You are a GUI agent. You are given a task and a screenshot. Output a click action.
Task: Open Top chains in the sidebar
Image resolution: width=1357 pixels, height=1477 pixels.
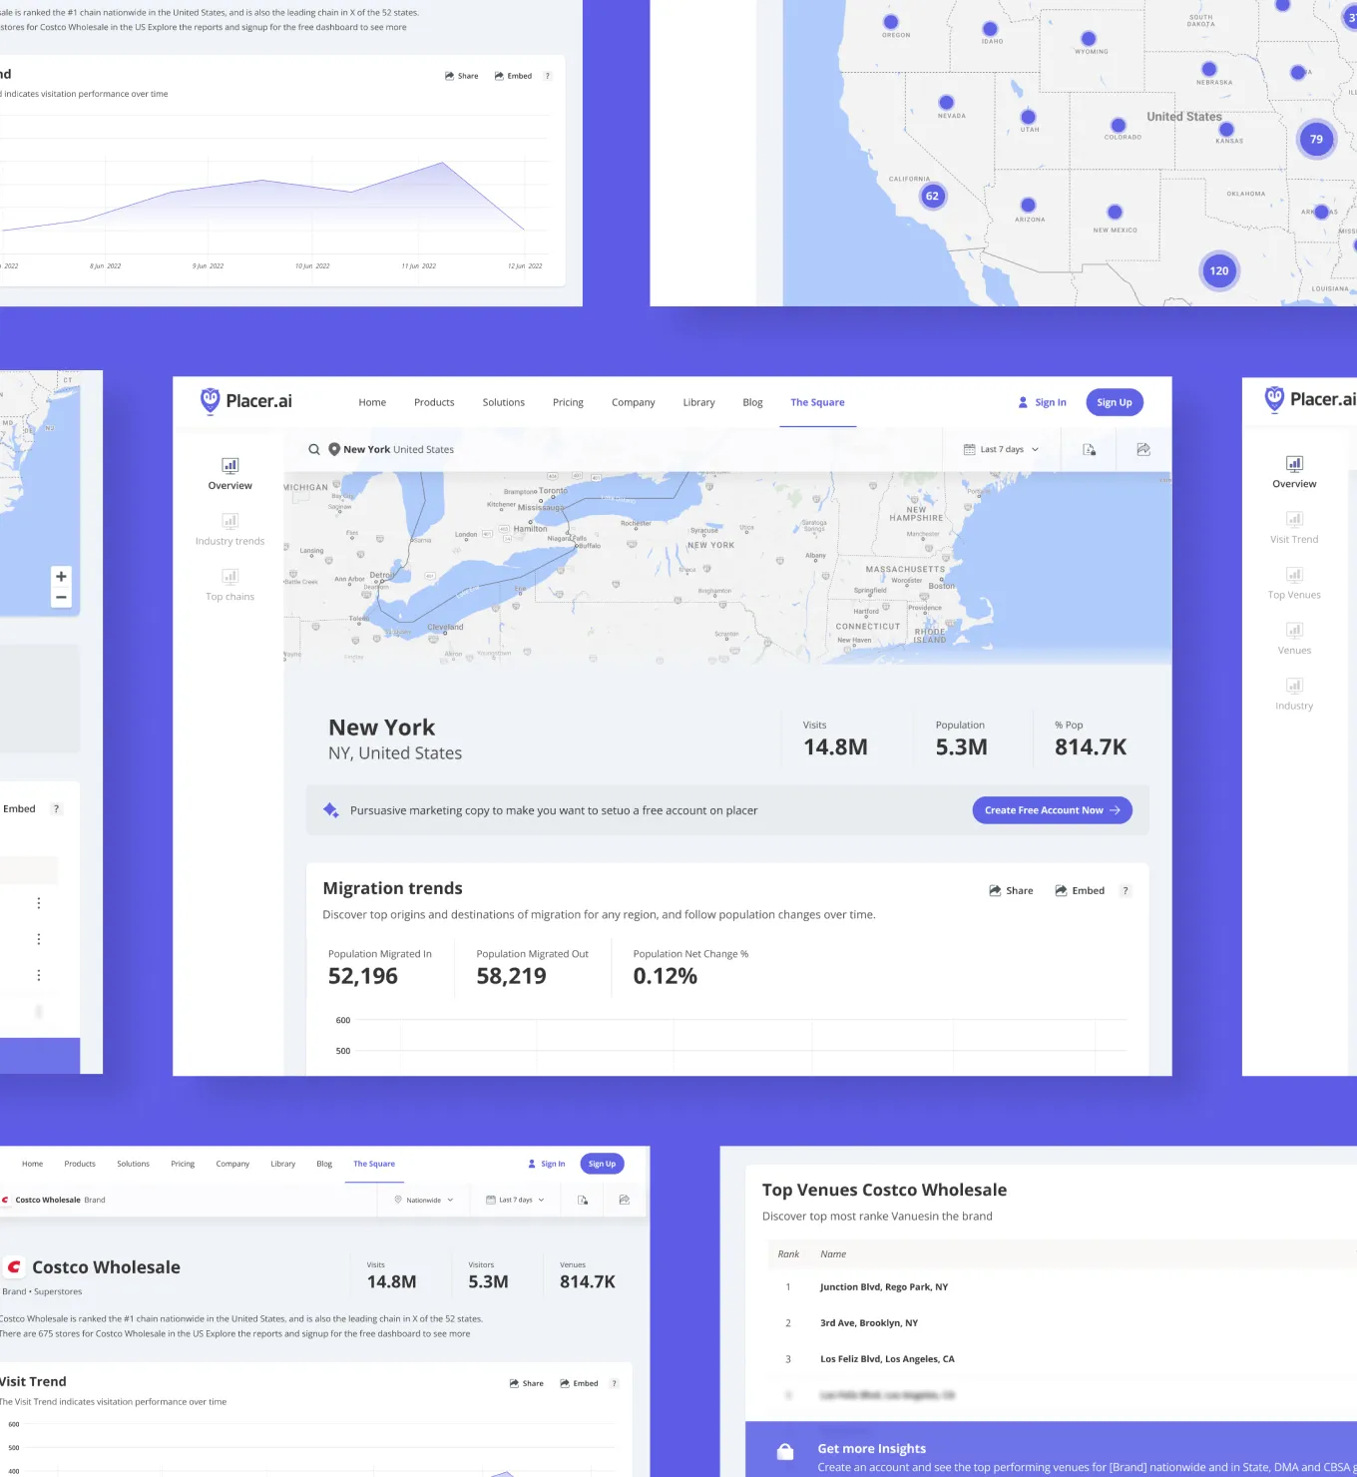coord(230,585)
